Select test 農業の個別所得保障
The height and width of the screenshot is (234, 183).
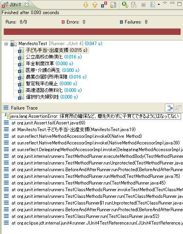(x=56, y=77)
